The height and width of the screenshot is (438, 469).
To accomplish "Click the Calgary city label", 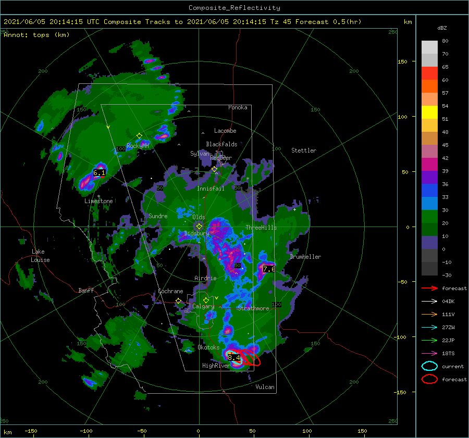I will point(203,306).
